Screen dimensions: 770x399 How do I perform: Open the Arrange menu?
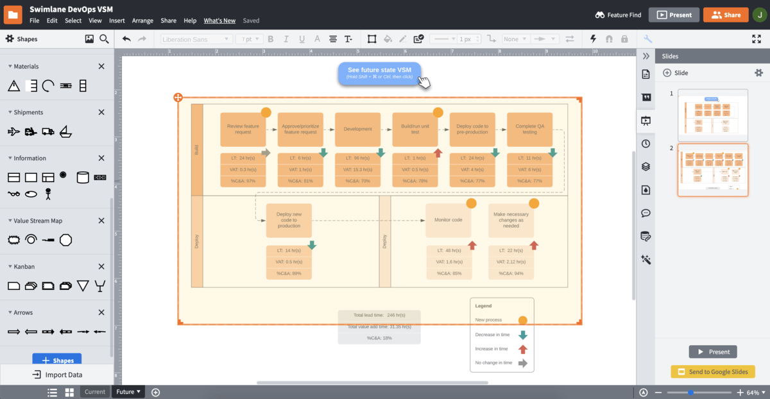pyautogui.click(x=142, y=21)
